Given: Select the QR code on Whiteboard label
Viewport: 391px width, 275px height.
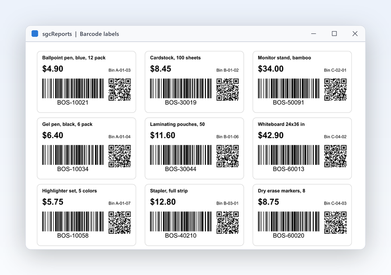Looking at the screenshot, I should pyautogui.click(x=336, y=156).
